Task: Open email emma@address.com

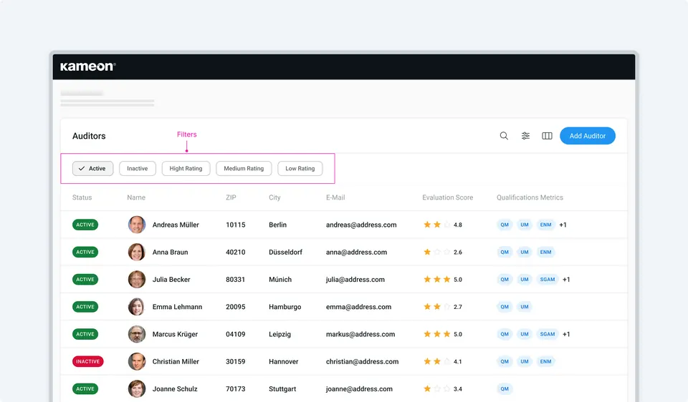Action: coord(358,307)
